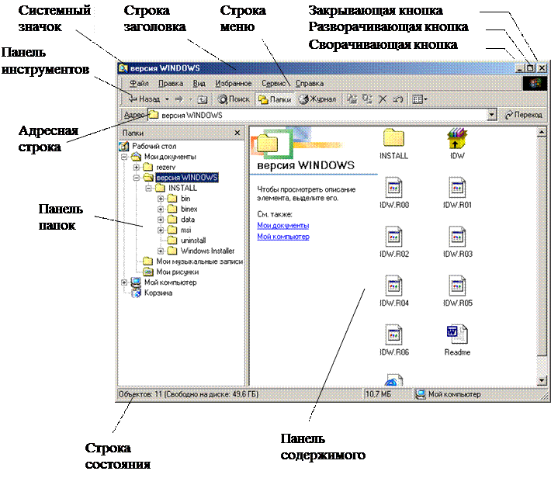Click the Мой компьютер link

click(283, 237)
